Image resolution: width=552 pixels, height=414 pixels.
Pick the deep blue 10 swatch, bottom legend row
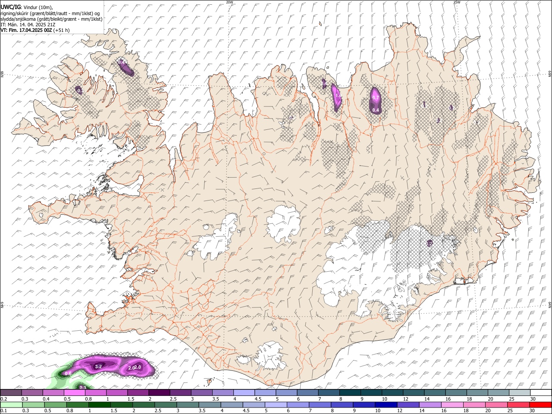[386, 405]
